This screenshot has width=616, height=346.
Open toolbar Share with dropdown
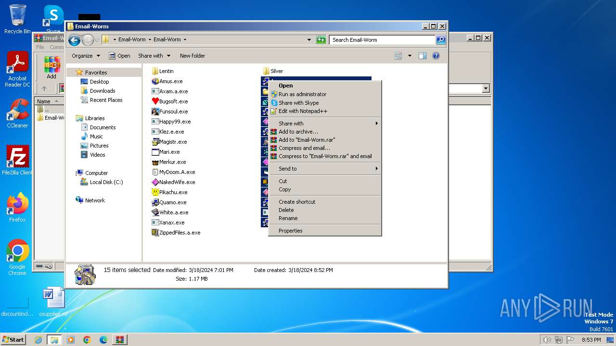(x=154, y=56)
